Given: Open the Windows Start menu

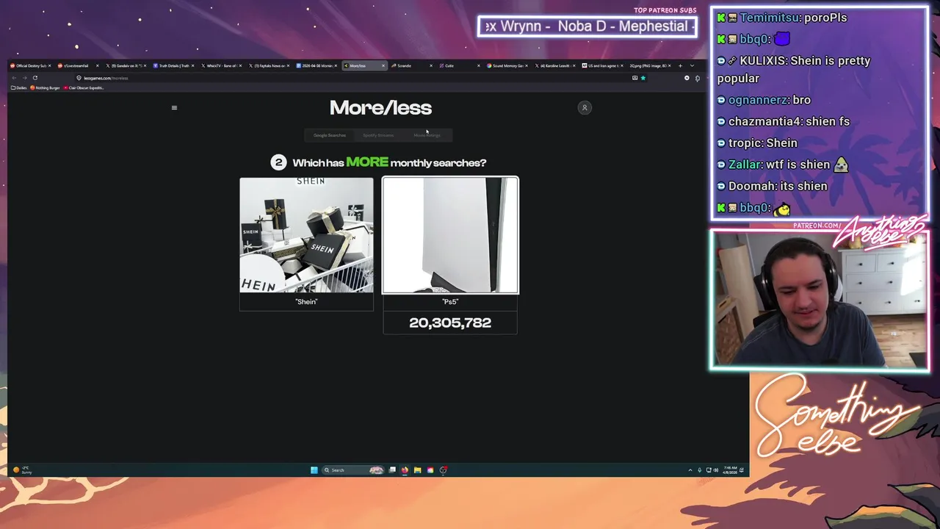Looking at the screenshot, I should pyautogui.click(x=314, y=470).
